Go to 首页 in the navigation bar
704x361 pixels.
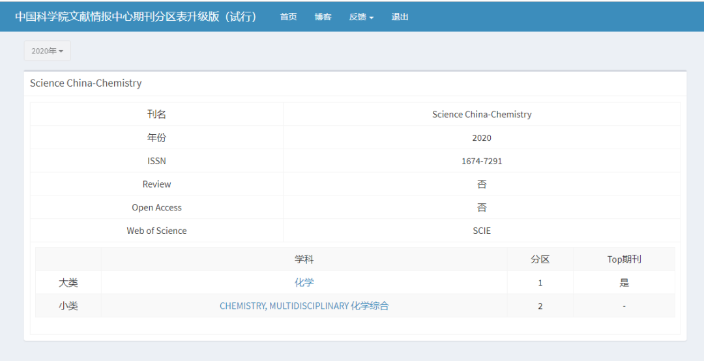tap(288, 16)
